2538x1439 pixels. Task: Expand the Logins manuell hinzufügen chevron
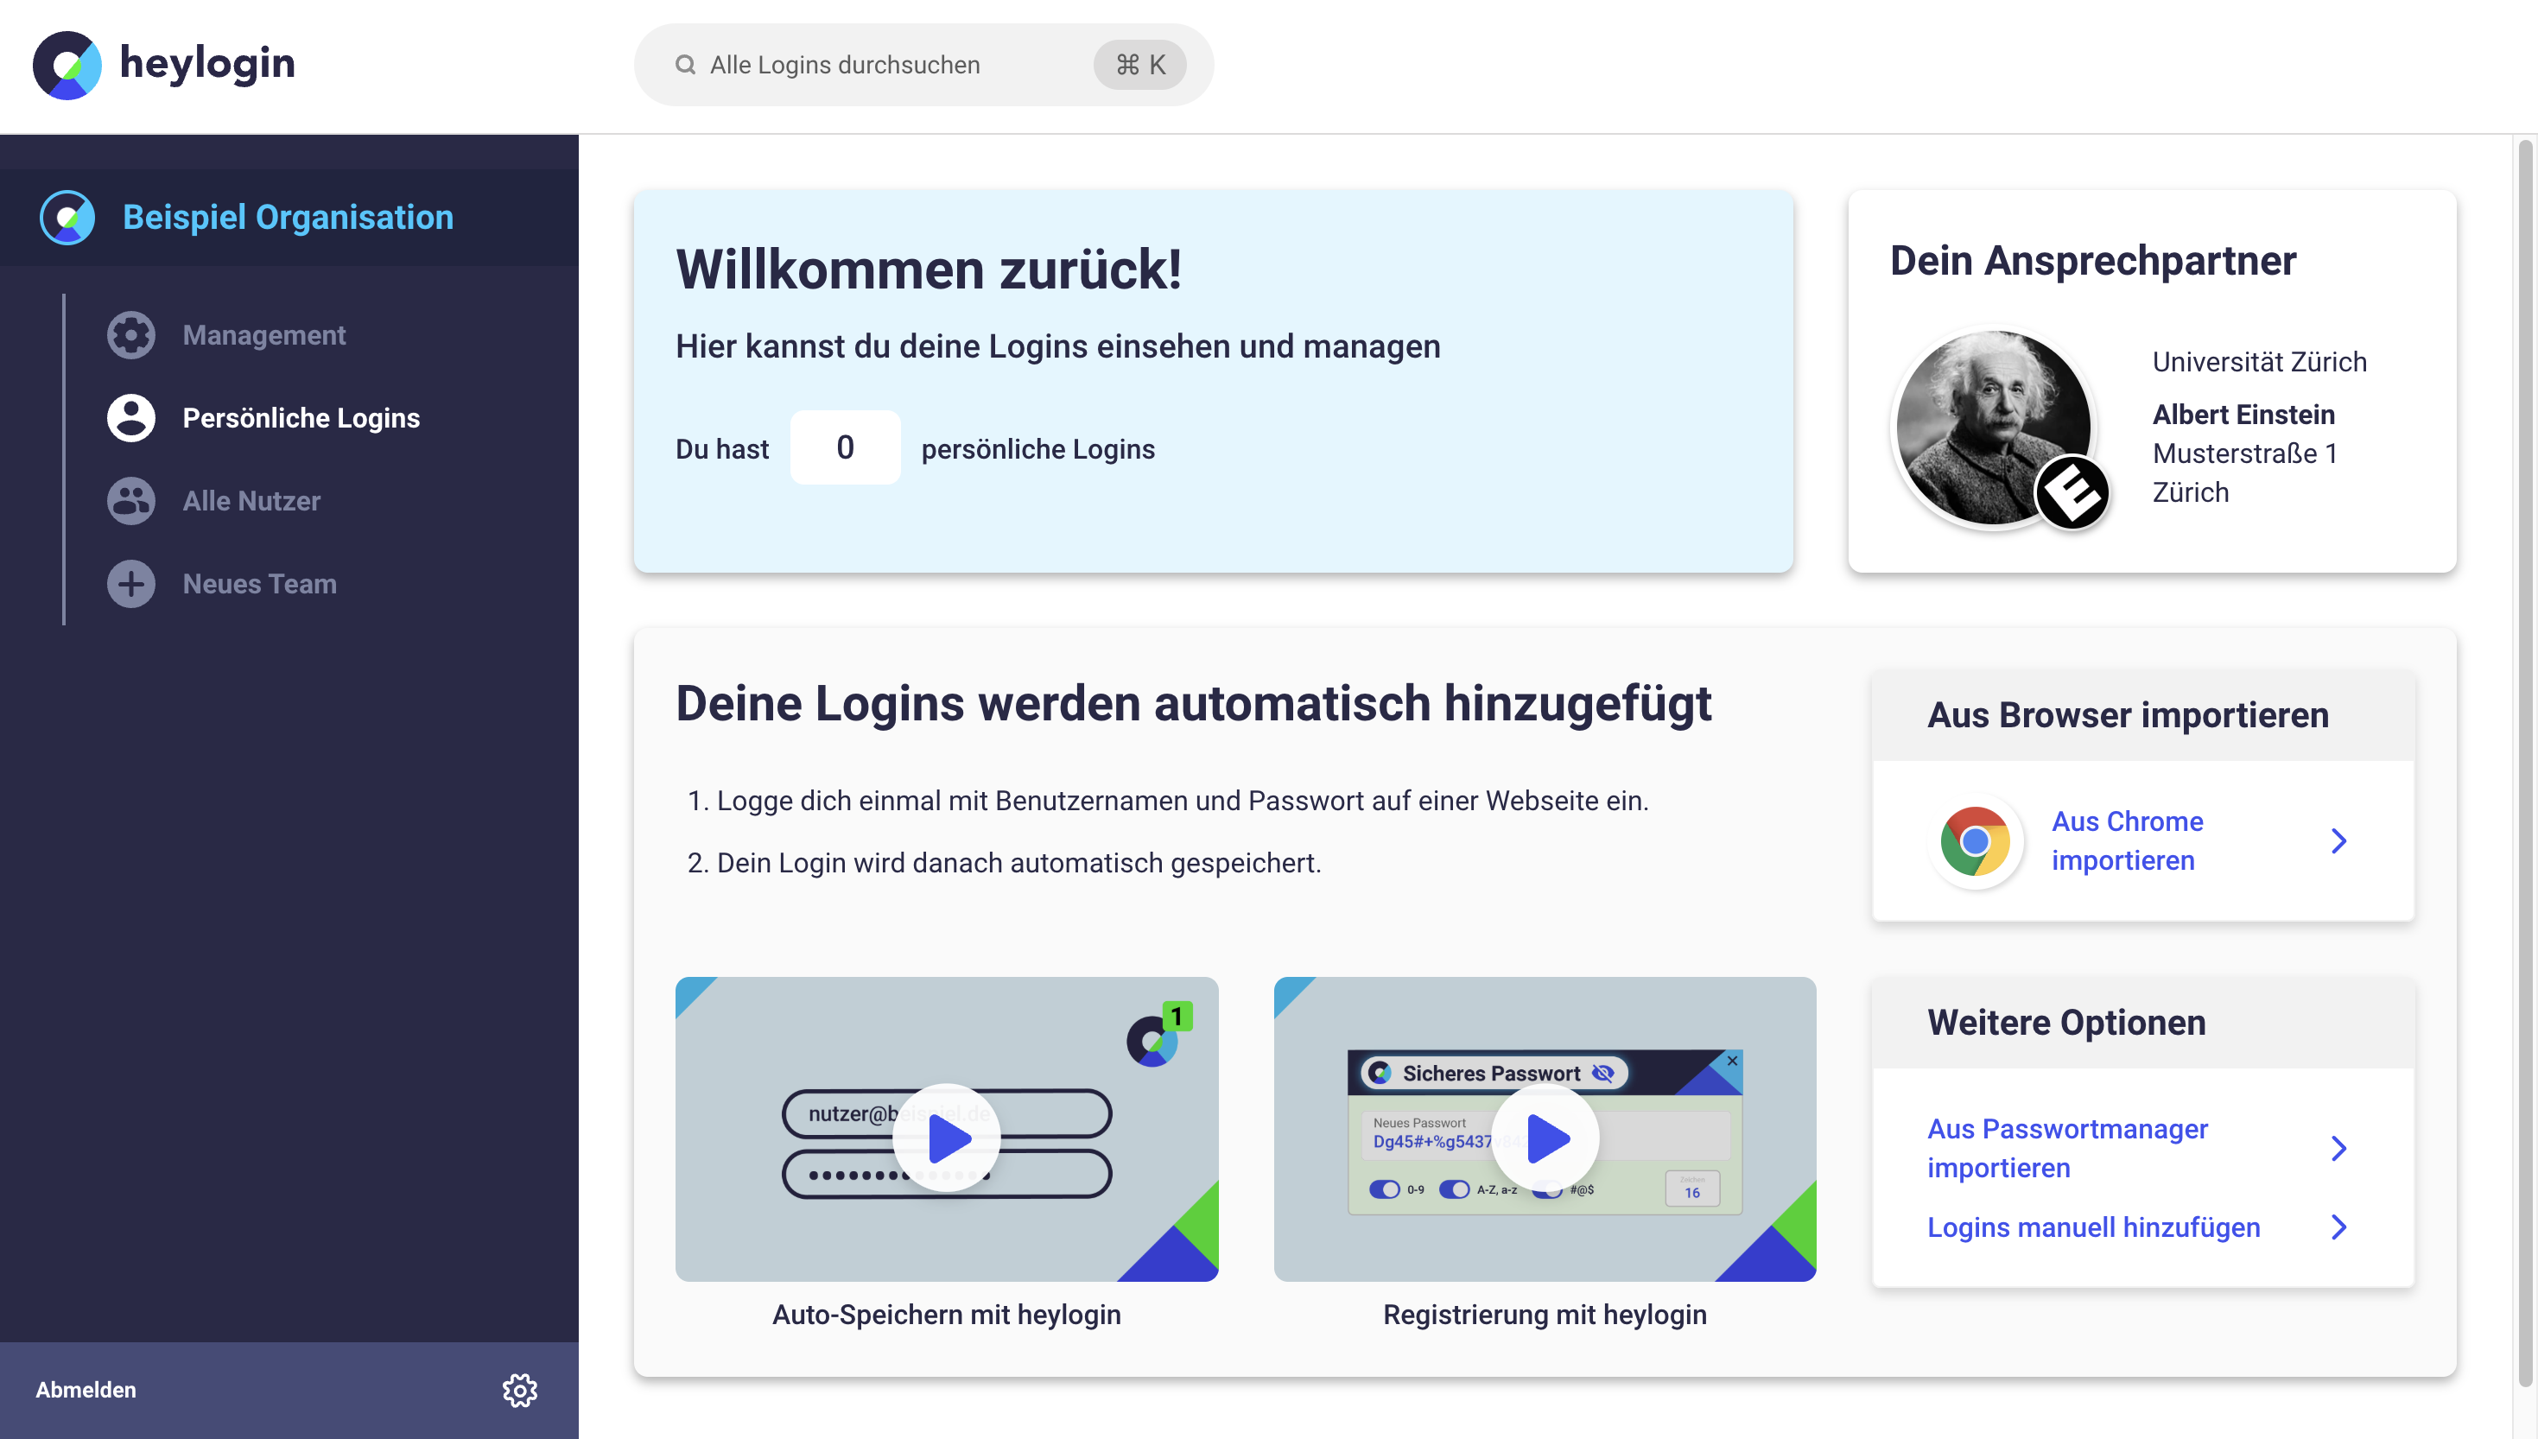[2338, 1227]
